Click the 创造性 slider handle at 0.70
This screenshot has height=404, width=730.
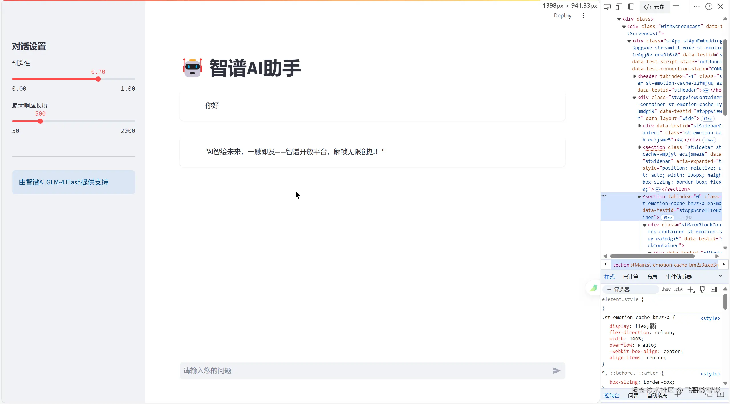(98, 79)
